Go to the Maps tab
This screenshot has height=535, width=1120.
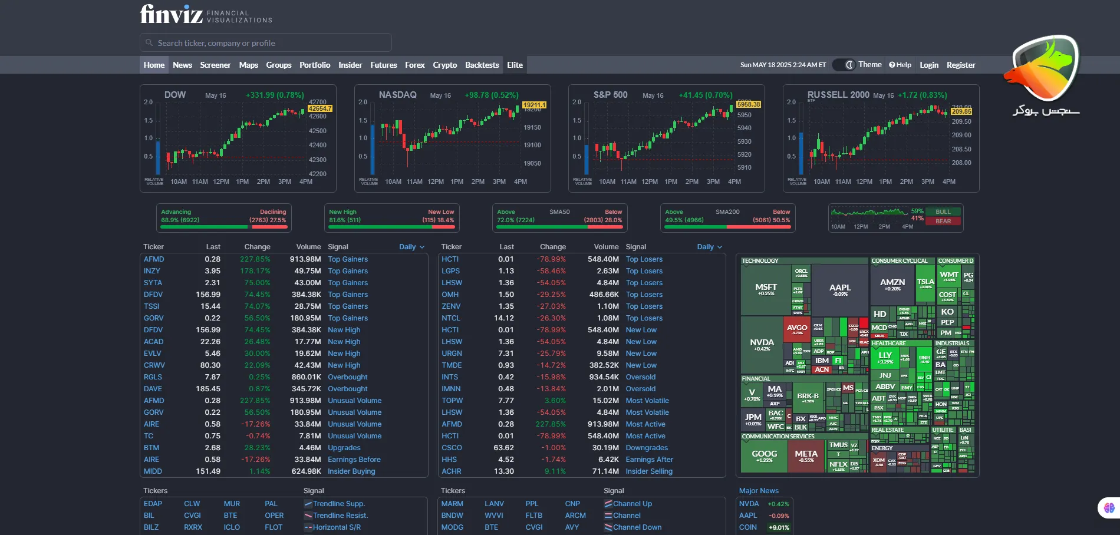click(248, 65)
